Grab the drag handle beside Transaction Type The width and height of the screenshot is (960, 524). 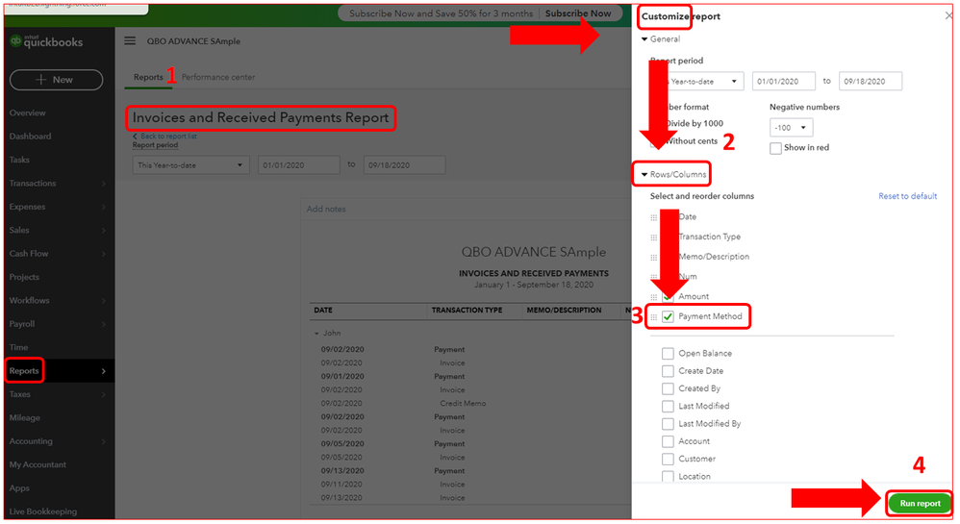[654, 237]
